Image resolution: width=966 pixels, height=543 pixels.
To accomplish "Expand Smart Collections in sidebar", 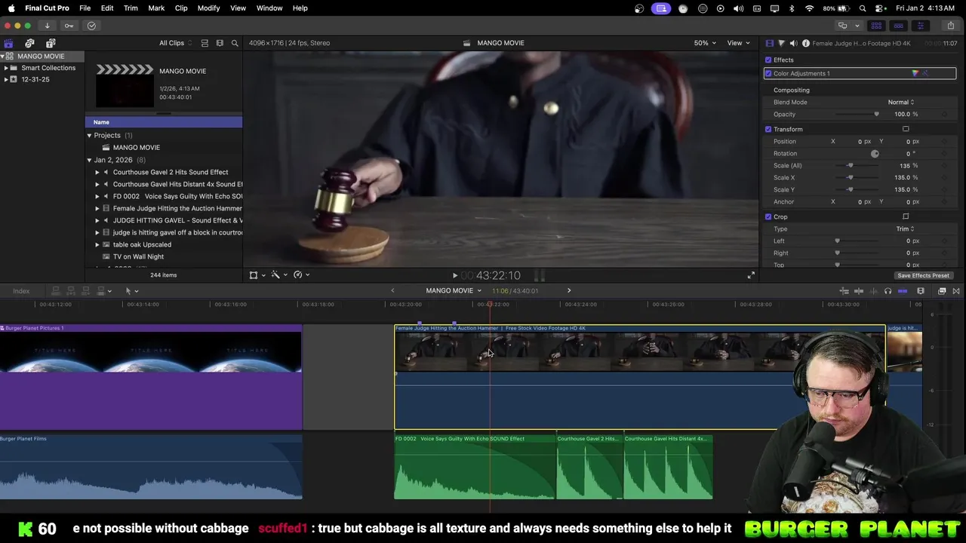I will pyautogui.click(x=6, y=68).
